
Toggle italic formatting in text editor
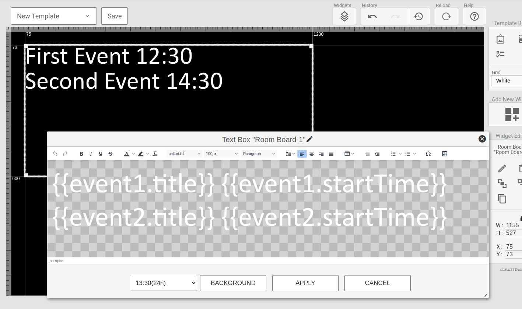point(91,154)
